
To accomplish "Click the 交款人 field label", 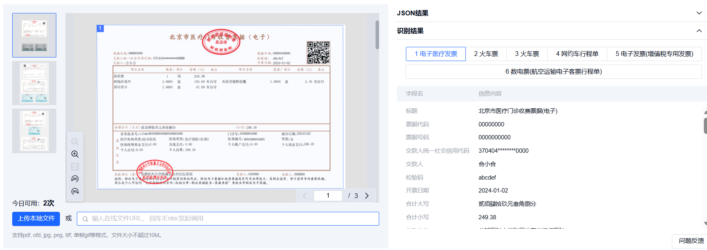I will coord(415,164).
